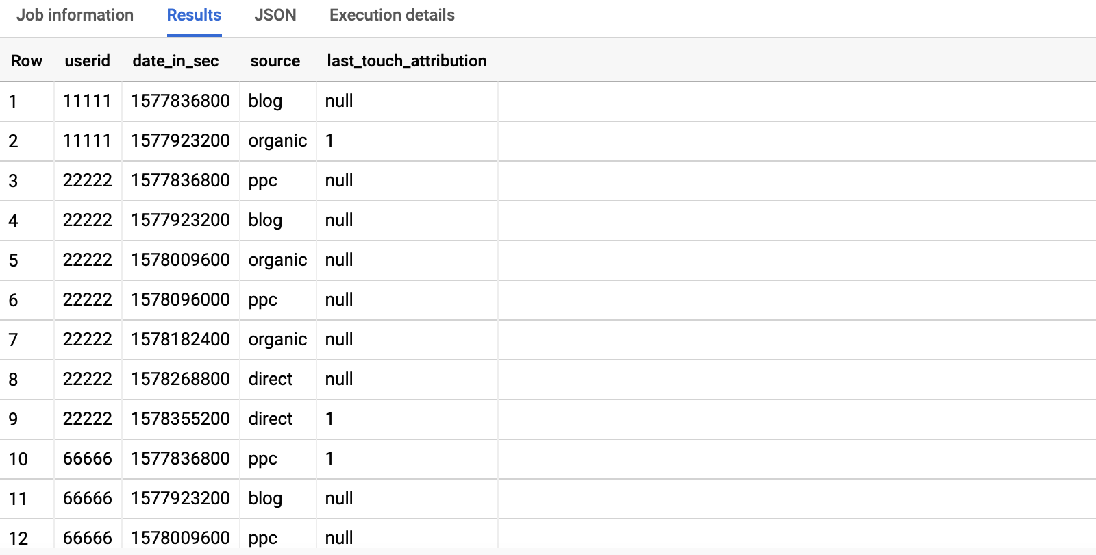Viewport: 1096px width, 555px height.
Task: Open the Results tab
Action: pos(194,15)
